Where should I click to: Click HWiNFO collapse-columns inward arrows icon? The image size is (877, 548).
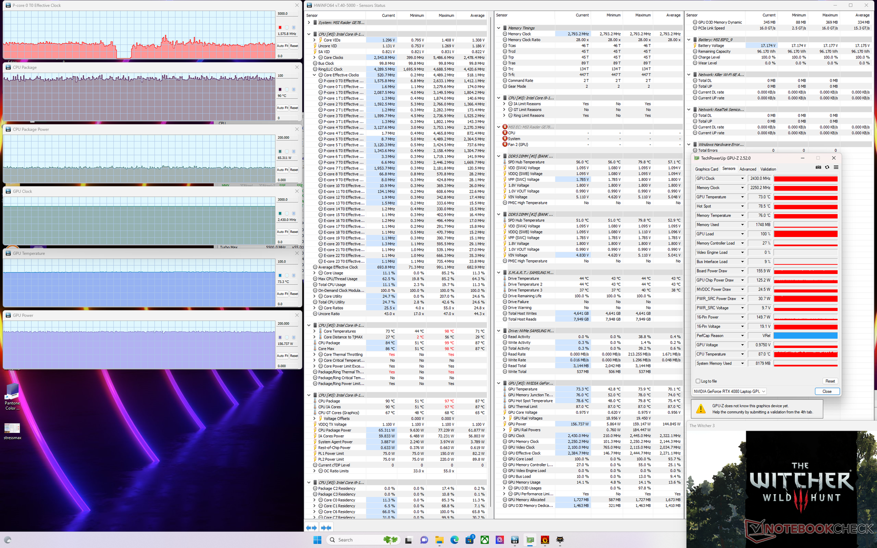(326, 527)
